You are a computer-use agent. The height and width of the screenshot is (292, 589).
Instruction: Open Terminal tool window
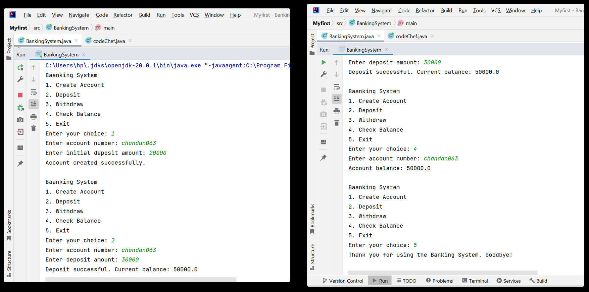point(475,281)
